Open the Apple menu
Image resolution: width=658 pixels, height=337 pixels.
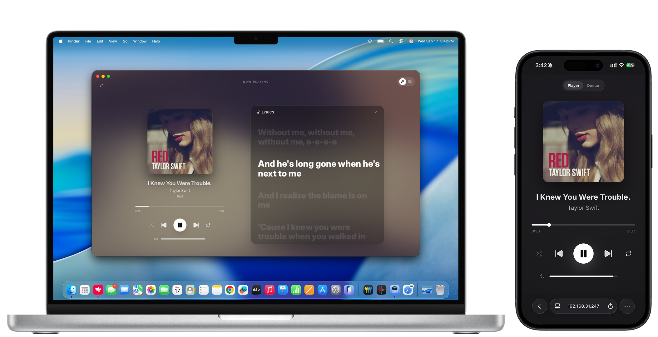[x=61, y=41]
